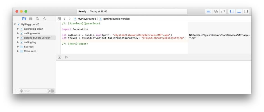The width and height of the screenshot is (264, 112).
Task: Open the Project navigator folder icon
Action: pyautogui.click(x=24, y=19)
